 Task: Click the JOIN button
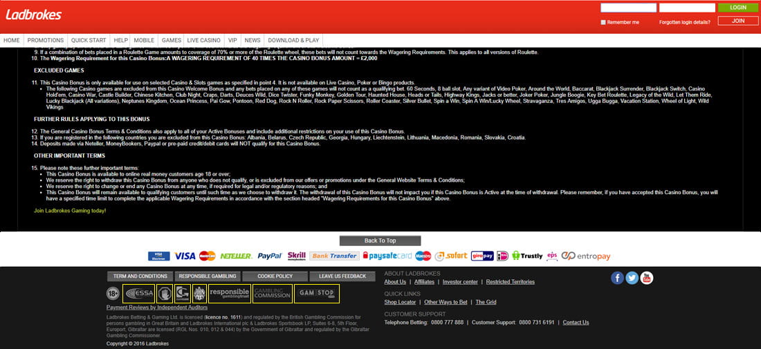[x=737, y=21]
